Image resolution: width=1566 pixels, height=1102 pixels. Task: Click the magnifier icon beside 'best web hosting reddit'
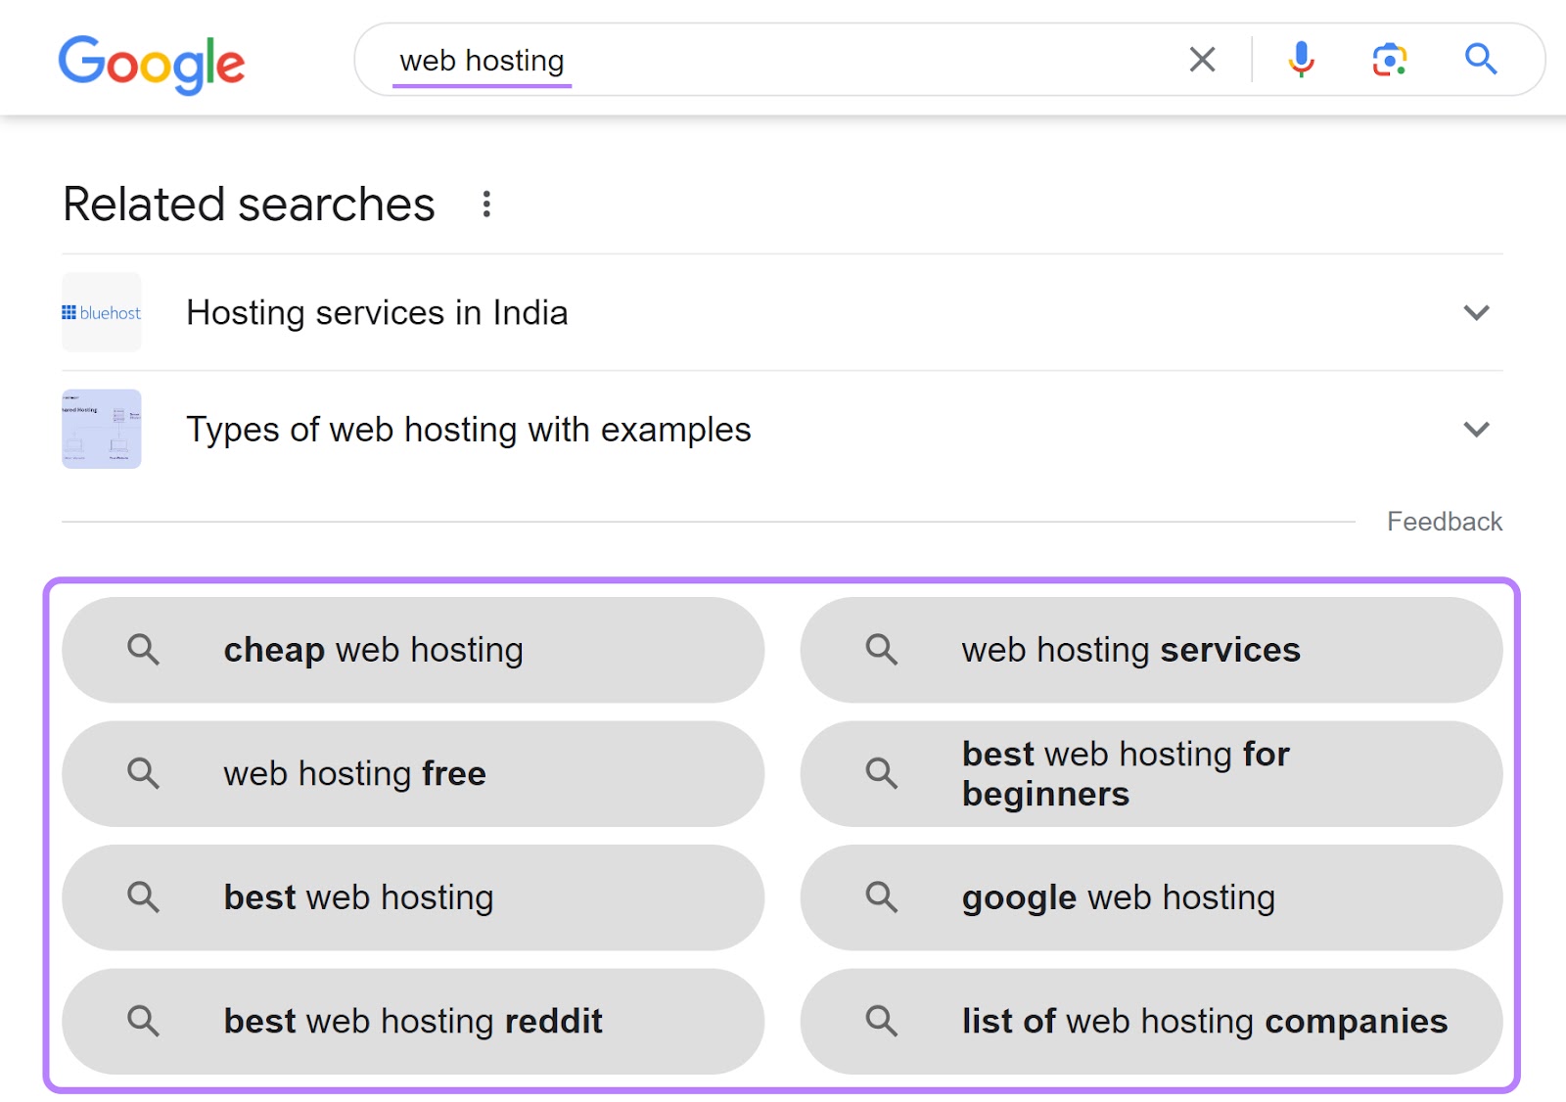(145, 1021)
